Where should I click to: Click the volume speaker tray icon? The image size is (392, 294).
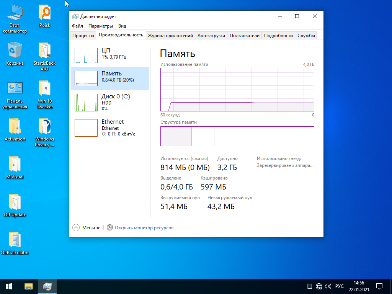328,286
